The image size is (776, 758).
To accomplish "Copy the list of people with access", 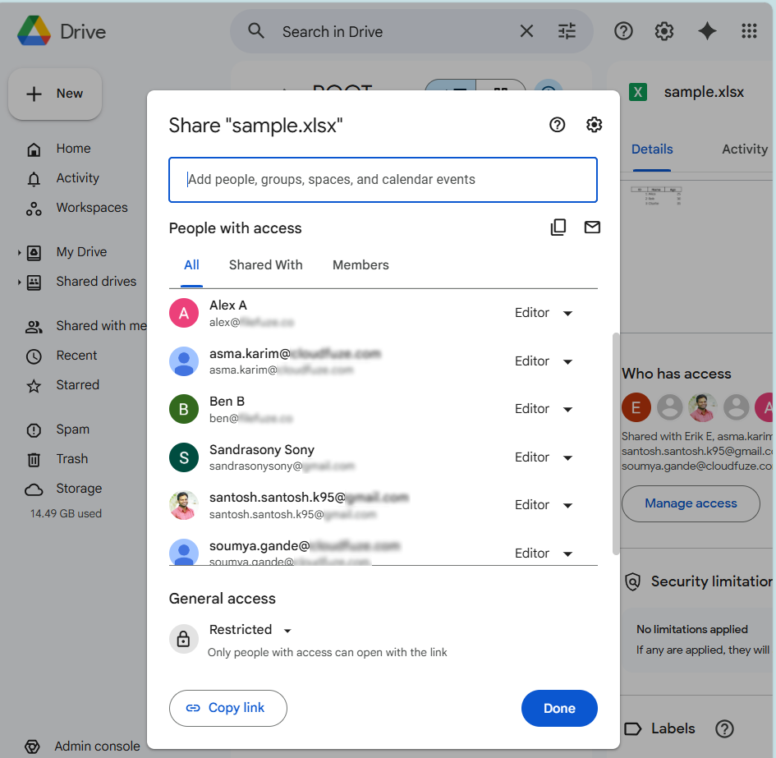I will click(x=558, y=227).
